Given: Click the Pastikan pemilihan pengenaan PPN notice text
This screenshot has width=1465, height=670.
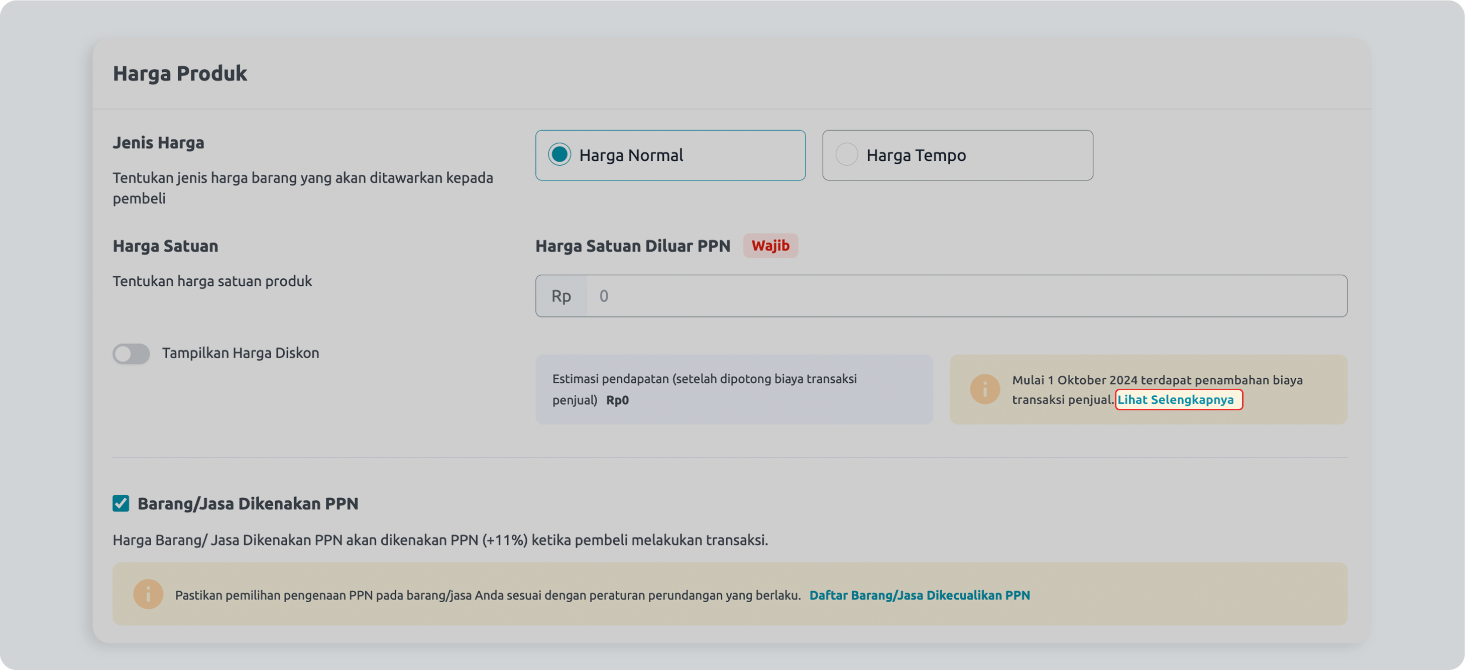Looking at the screenshot, I should (487, 595).
